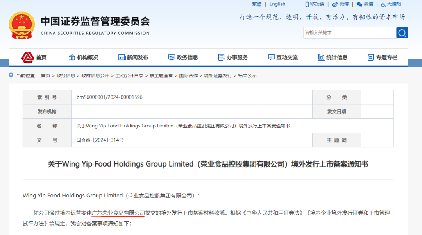Switch to 繁體 traditional Chinese
The width and height of the screenshot is (422, 235).
(x=257, y=4)
